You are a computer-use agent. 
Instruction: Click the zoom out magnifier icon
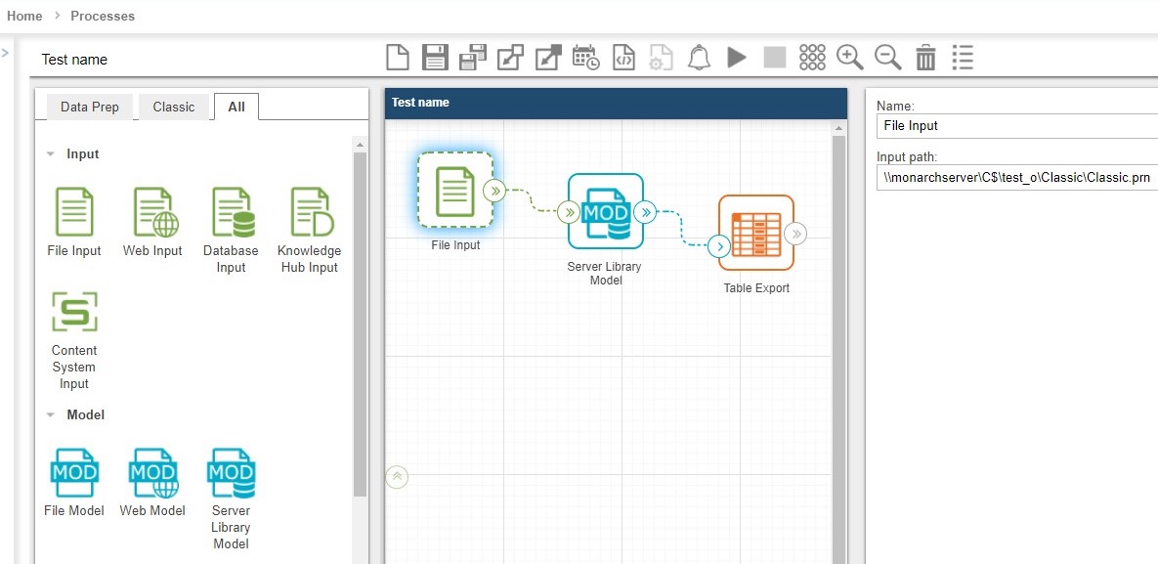coord(887,58)
